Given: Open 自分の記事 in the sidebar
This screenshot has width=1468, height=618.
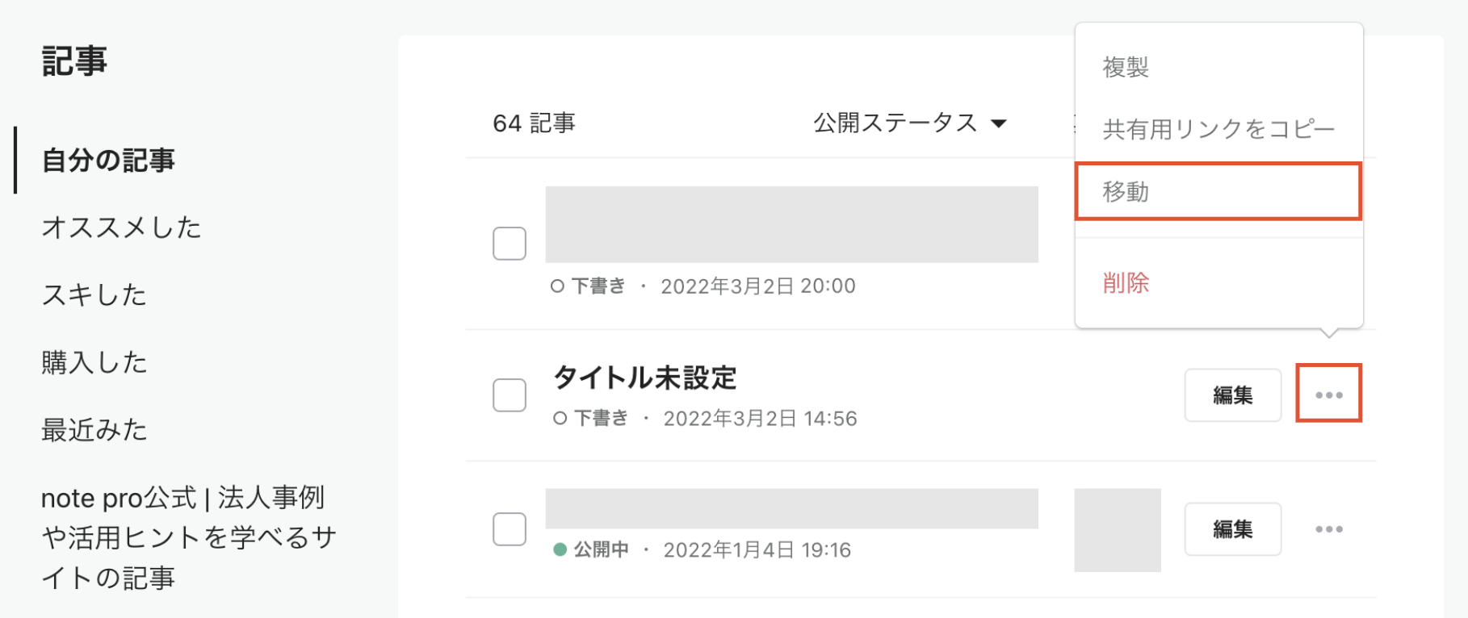Looking at the screenshot, I should point(108,161).
